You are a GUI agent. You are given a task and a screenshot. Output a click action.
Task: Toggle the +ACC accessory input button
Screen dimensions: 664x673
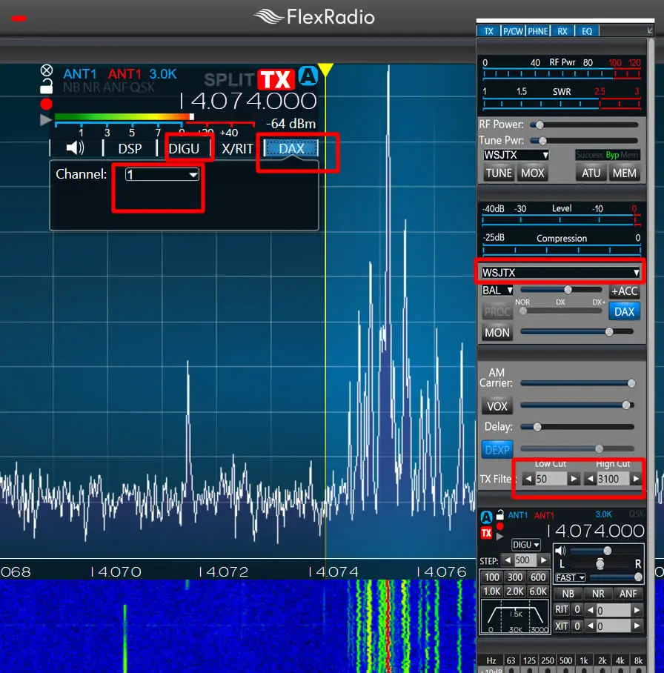625,291
